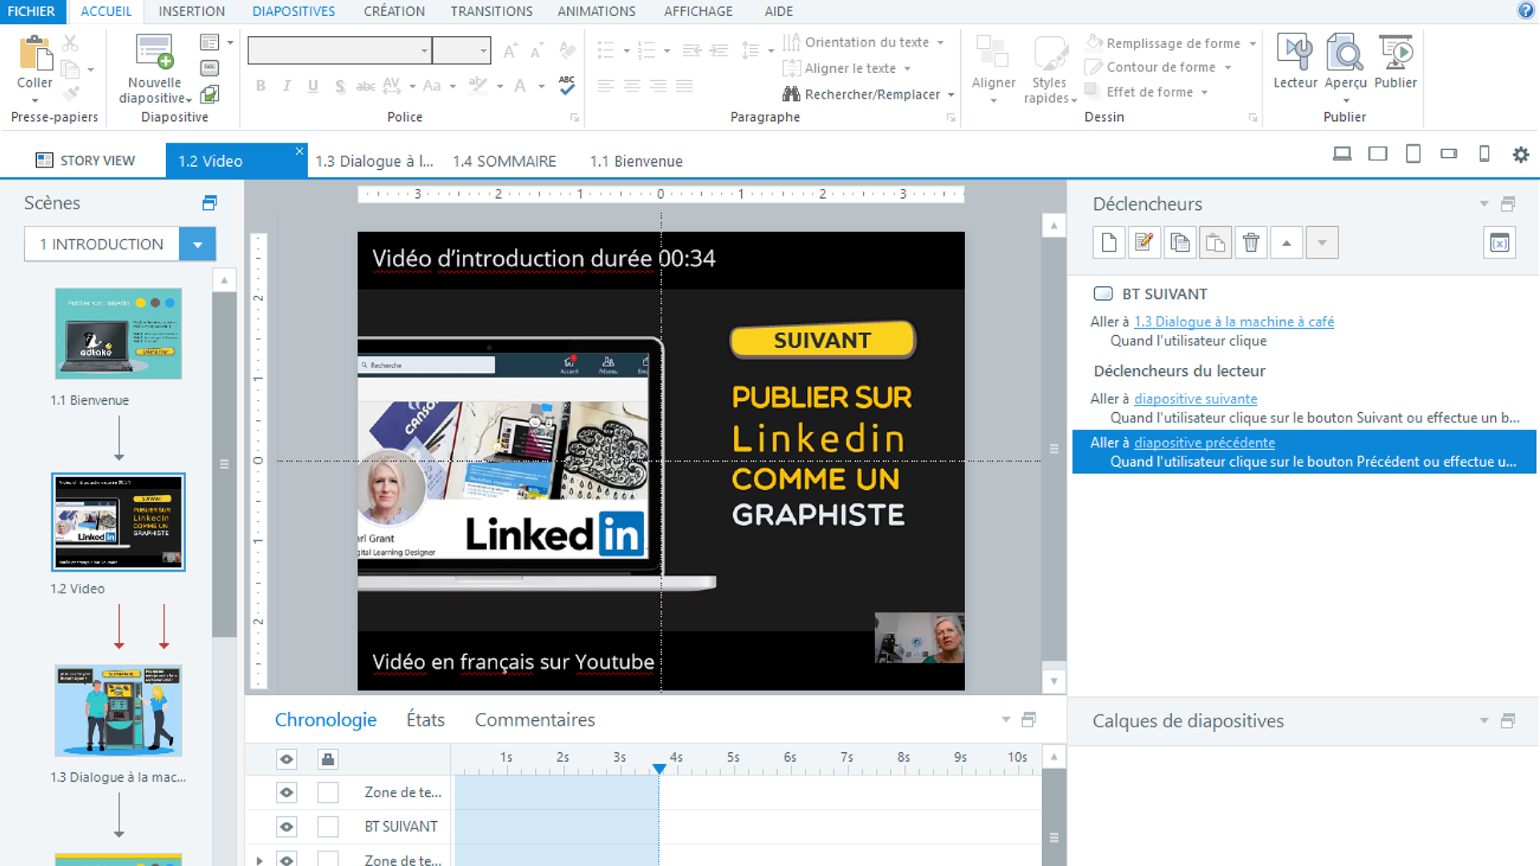This screenshot has height=866, width=1540.
Task: Select the 1.1 Bienvenue slide thumbnail
Action: pos(119,334)
